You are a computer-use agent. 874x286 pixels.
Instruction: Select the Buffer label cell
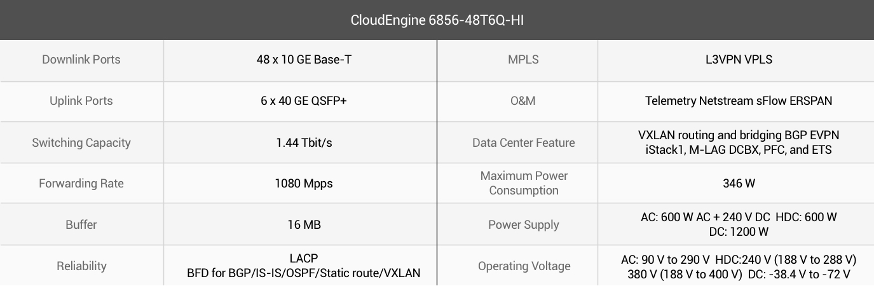(81, 225)
